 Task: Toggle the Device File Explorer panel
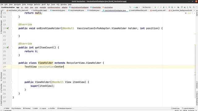[x=197, y=98]
